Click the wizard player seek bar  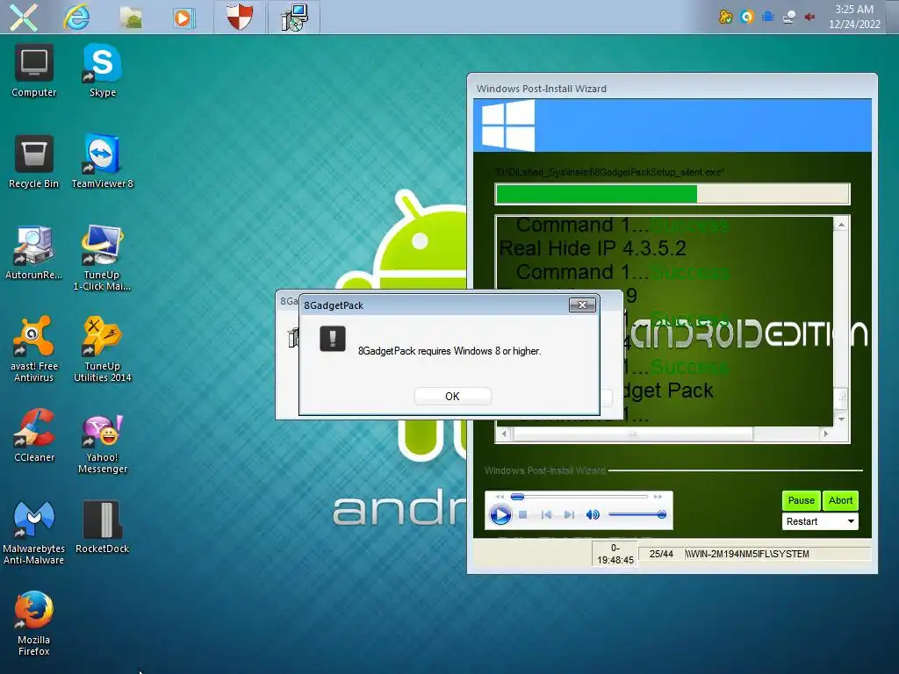pos(579,497)
